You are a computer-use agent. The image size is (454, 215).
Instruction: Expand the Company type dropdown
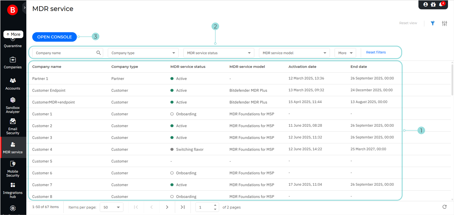point(143,53)
